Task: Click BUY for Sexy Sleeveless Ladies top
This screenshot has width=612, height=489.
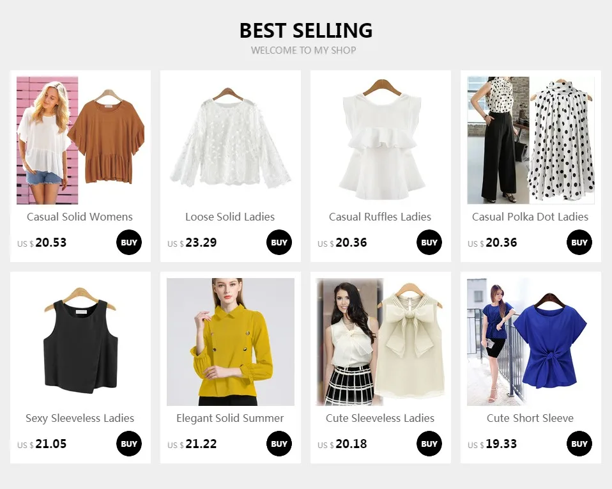Action: [x=129, y=444]
